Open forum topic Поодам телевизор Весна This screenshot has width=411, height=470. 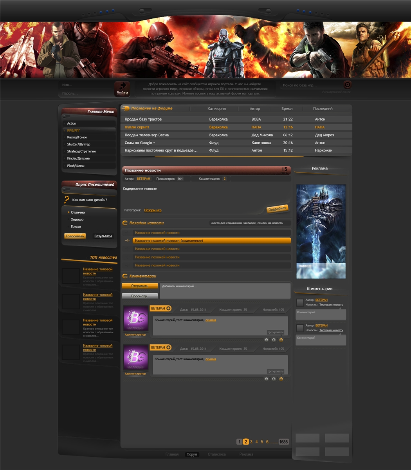(147, 135)
